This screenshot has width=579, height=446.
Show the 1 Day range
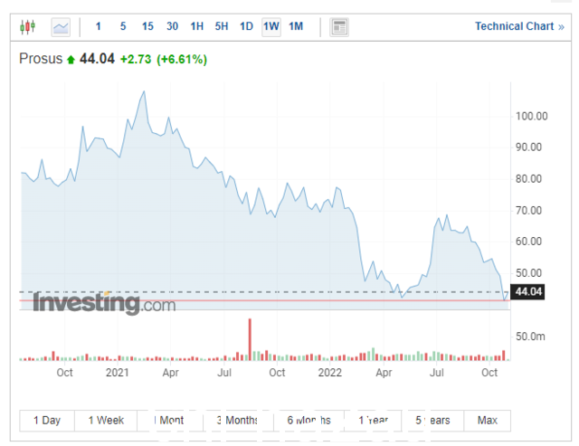pyautogui.click(x=47, y=421)
